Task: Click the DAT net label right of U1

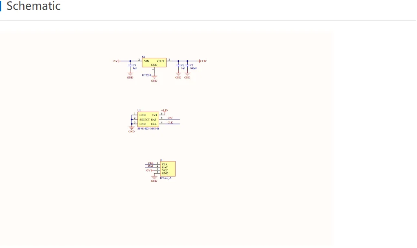Action: click(x=170, y=118)
